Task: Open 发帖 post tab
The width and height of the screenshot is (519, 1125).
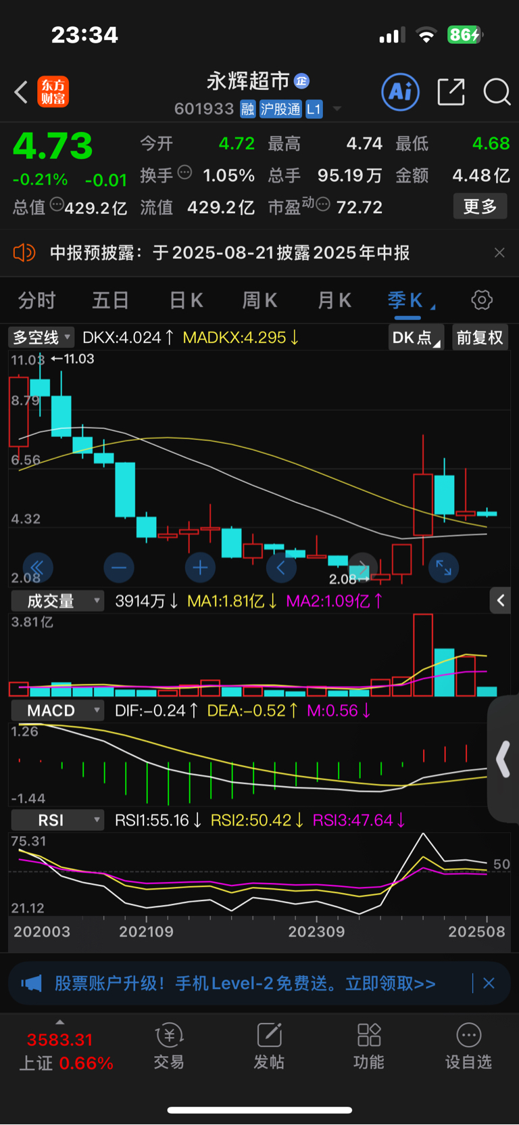Action: (x=269, y=1047)
